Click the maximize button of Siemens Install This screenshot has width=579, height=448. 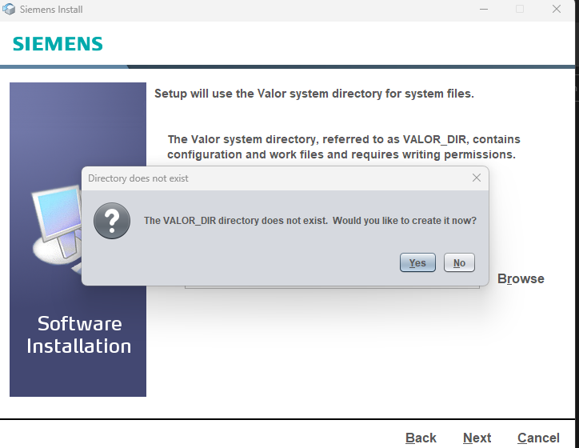point(520,10)
